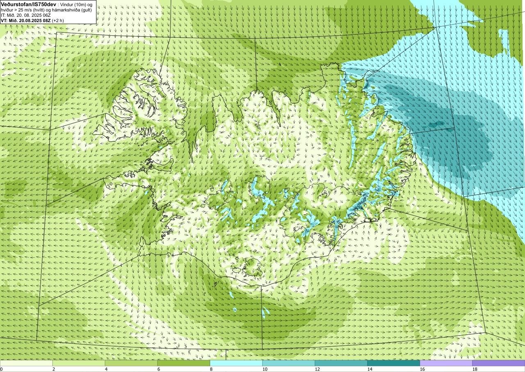Click the legend label '14'
525x372 pixels.
pos(370,369)
